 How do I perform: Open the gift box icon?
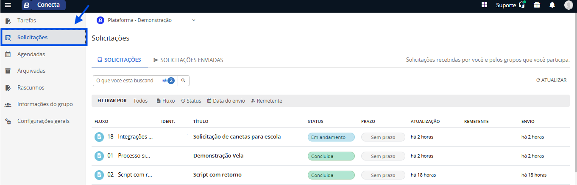[537, 5]
